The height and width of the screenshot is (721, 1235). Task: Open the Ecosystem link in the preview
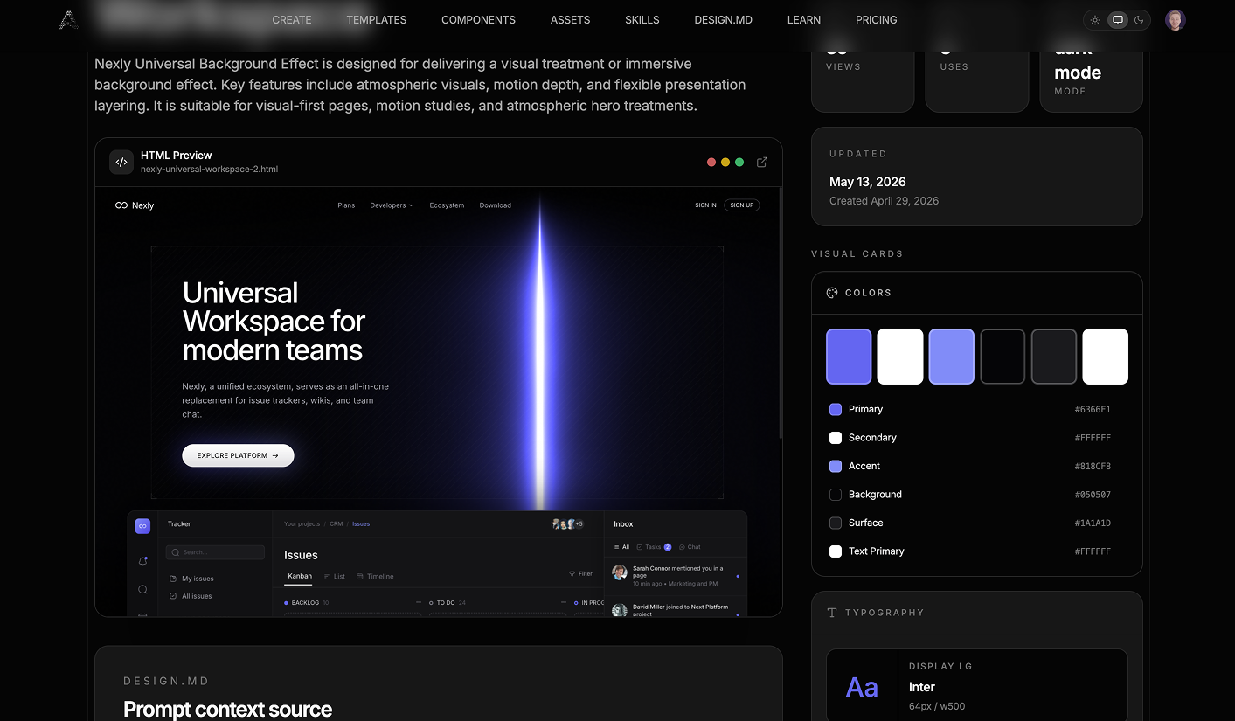point(447,205)
